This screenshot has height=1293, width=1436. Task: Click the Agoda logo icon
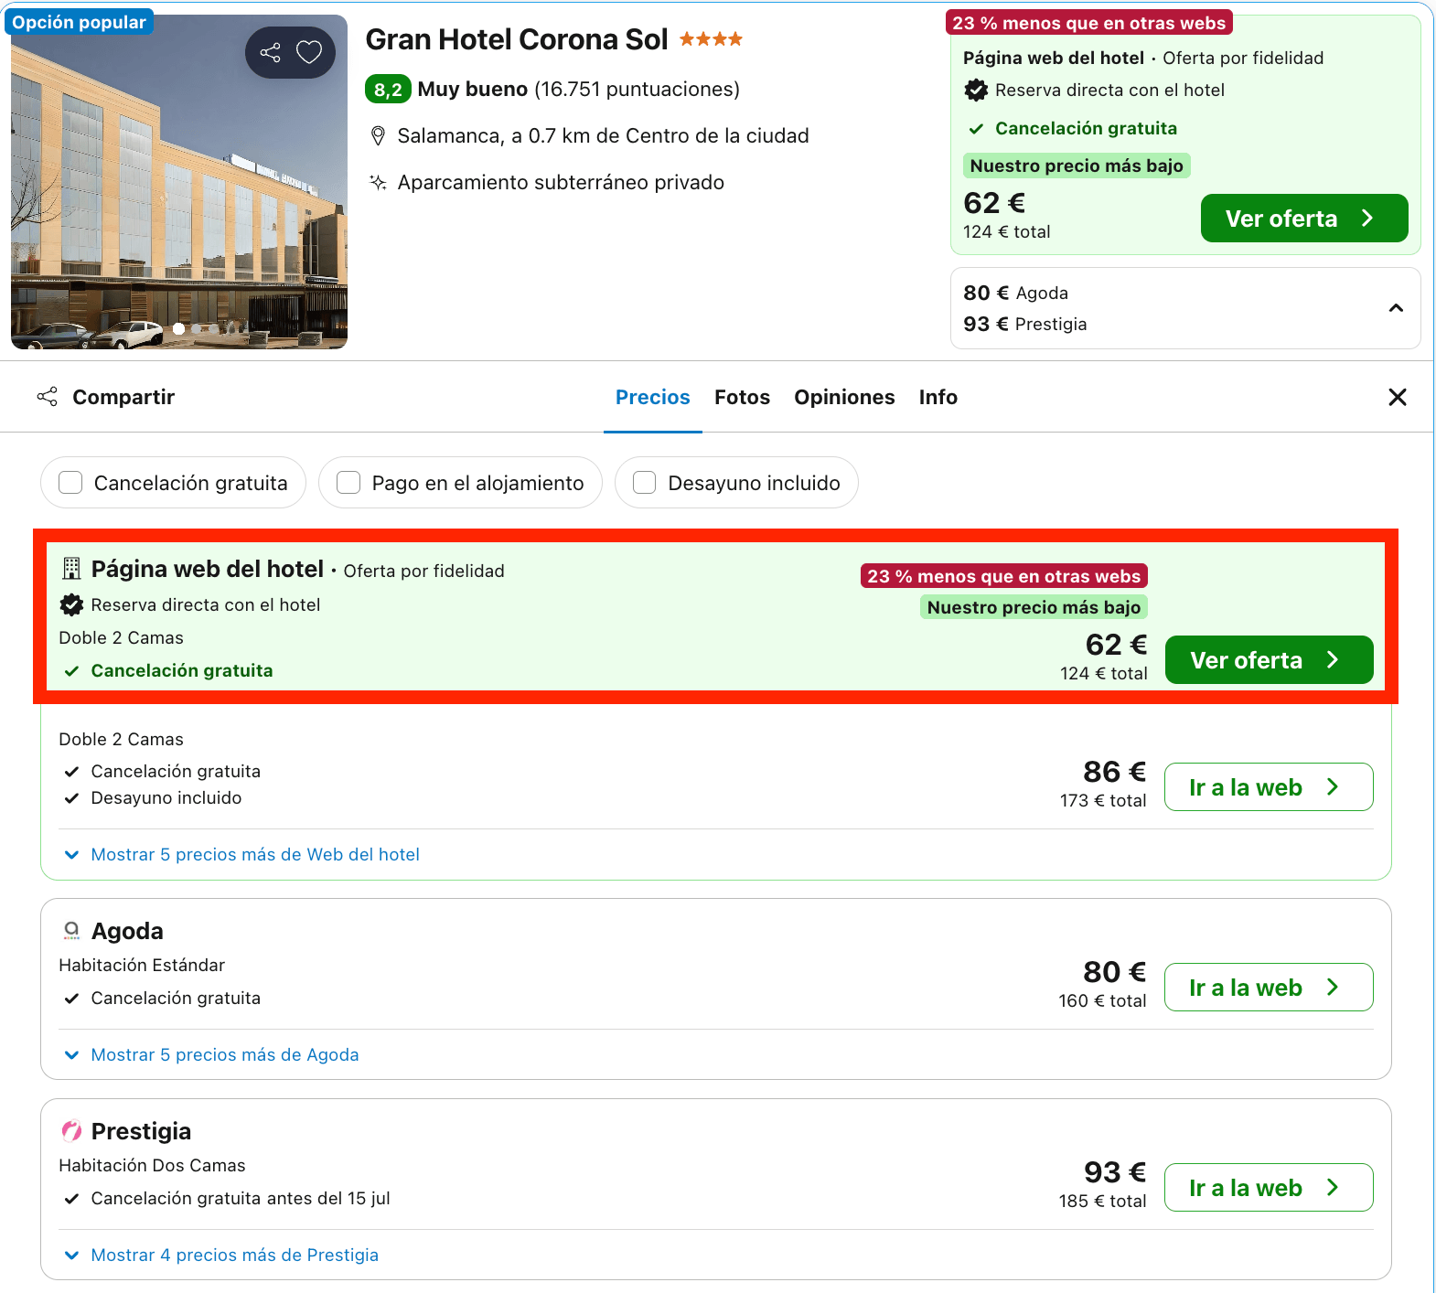71,931
